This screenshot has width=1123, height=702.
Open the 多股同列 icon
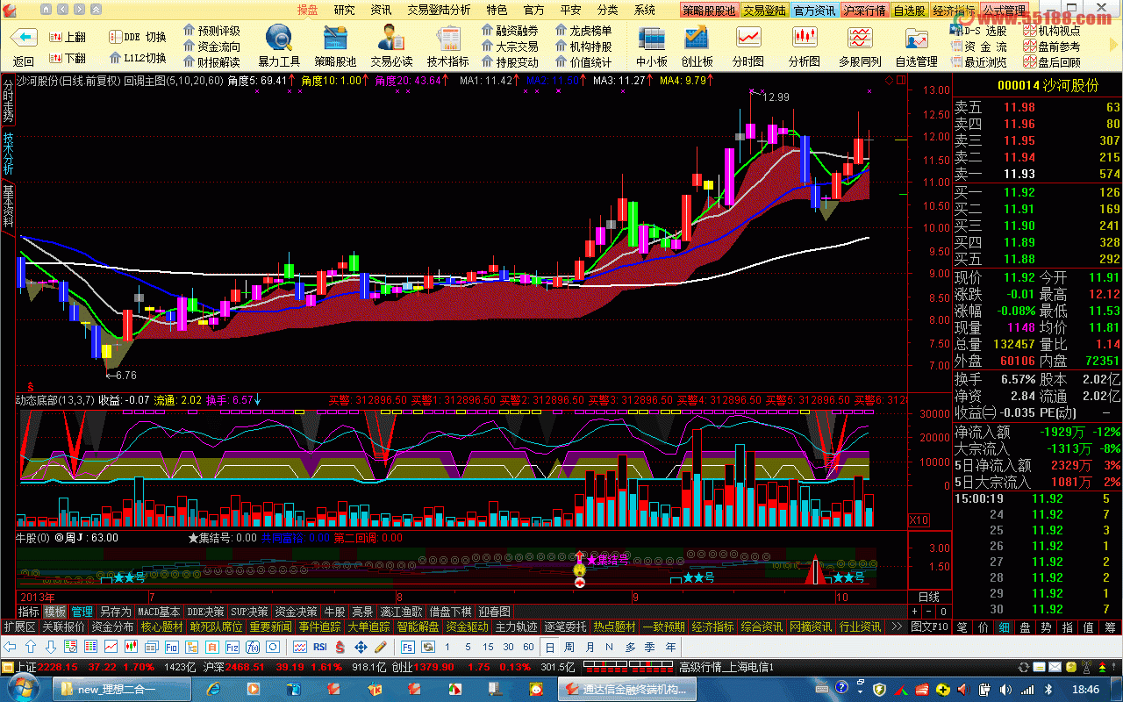pyautogui.click(x=859, y=38)
